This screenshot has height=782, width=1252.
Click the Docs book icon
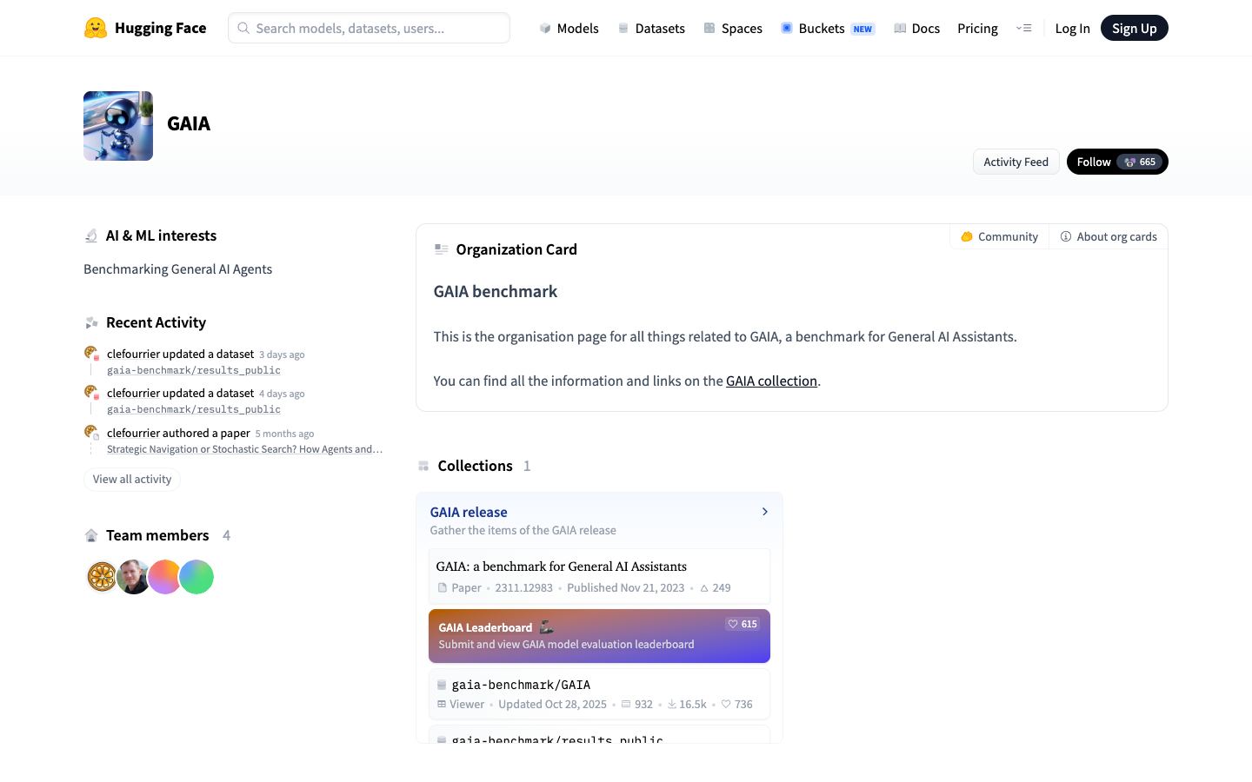tap(900, 28)
